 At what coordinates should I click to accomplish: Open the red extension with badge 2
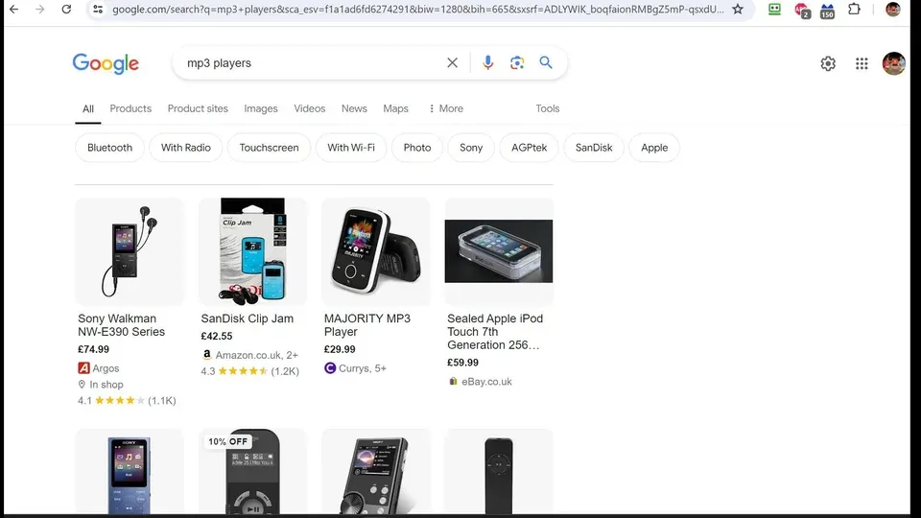coord(802,10)
